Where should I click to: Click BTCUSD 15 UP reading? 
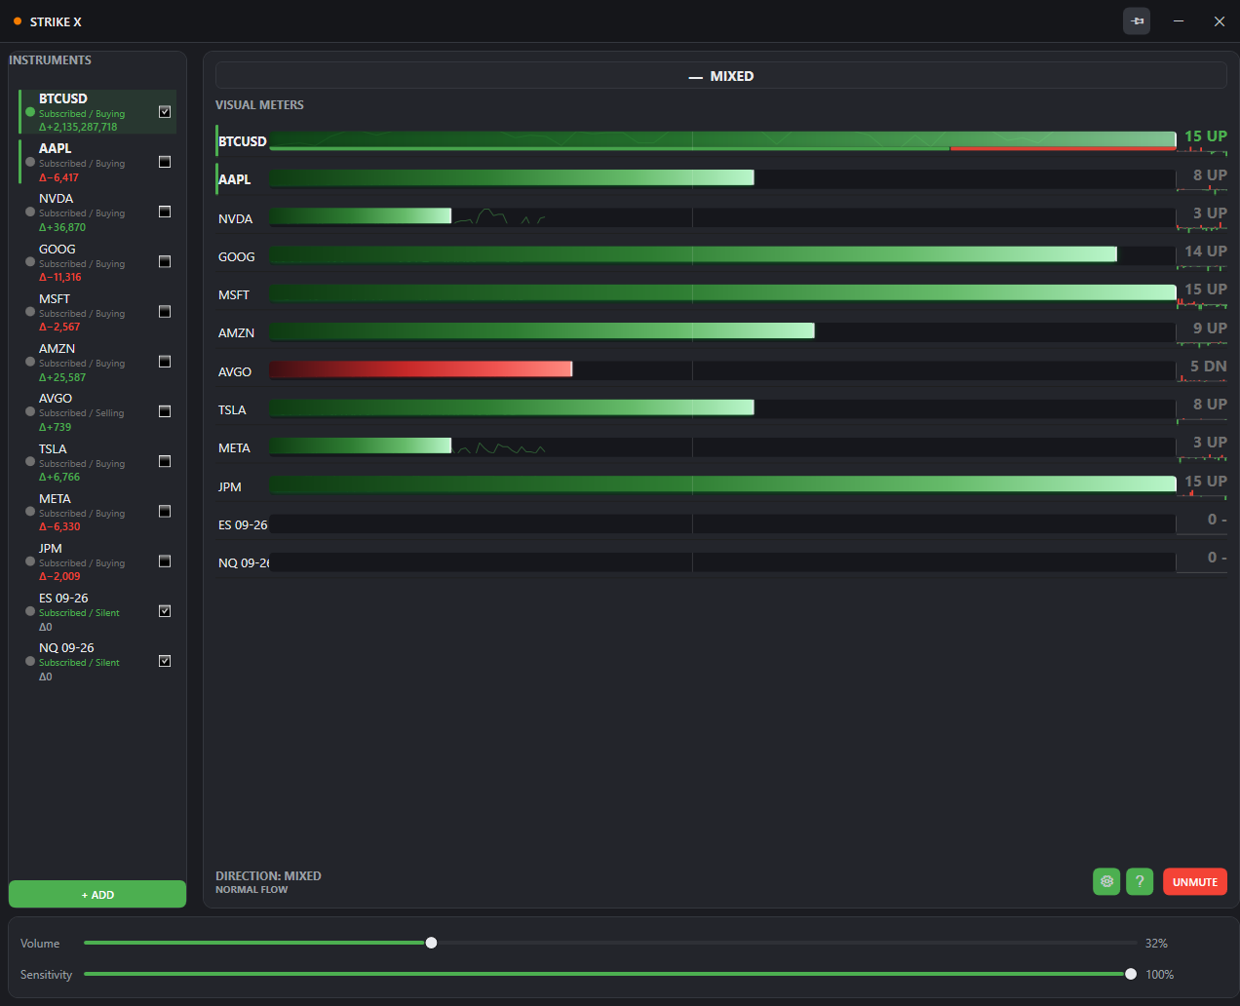point(1206,136)
